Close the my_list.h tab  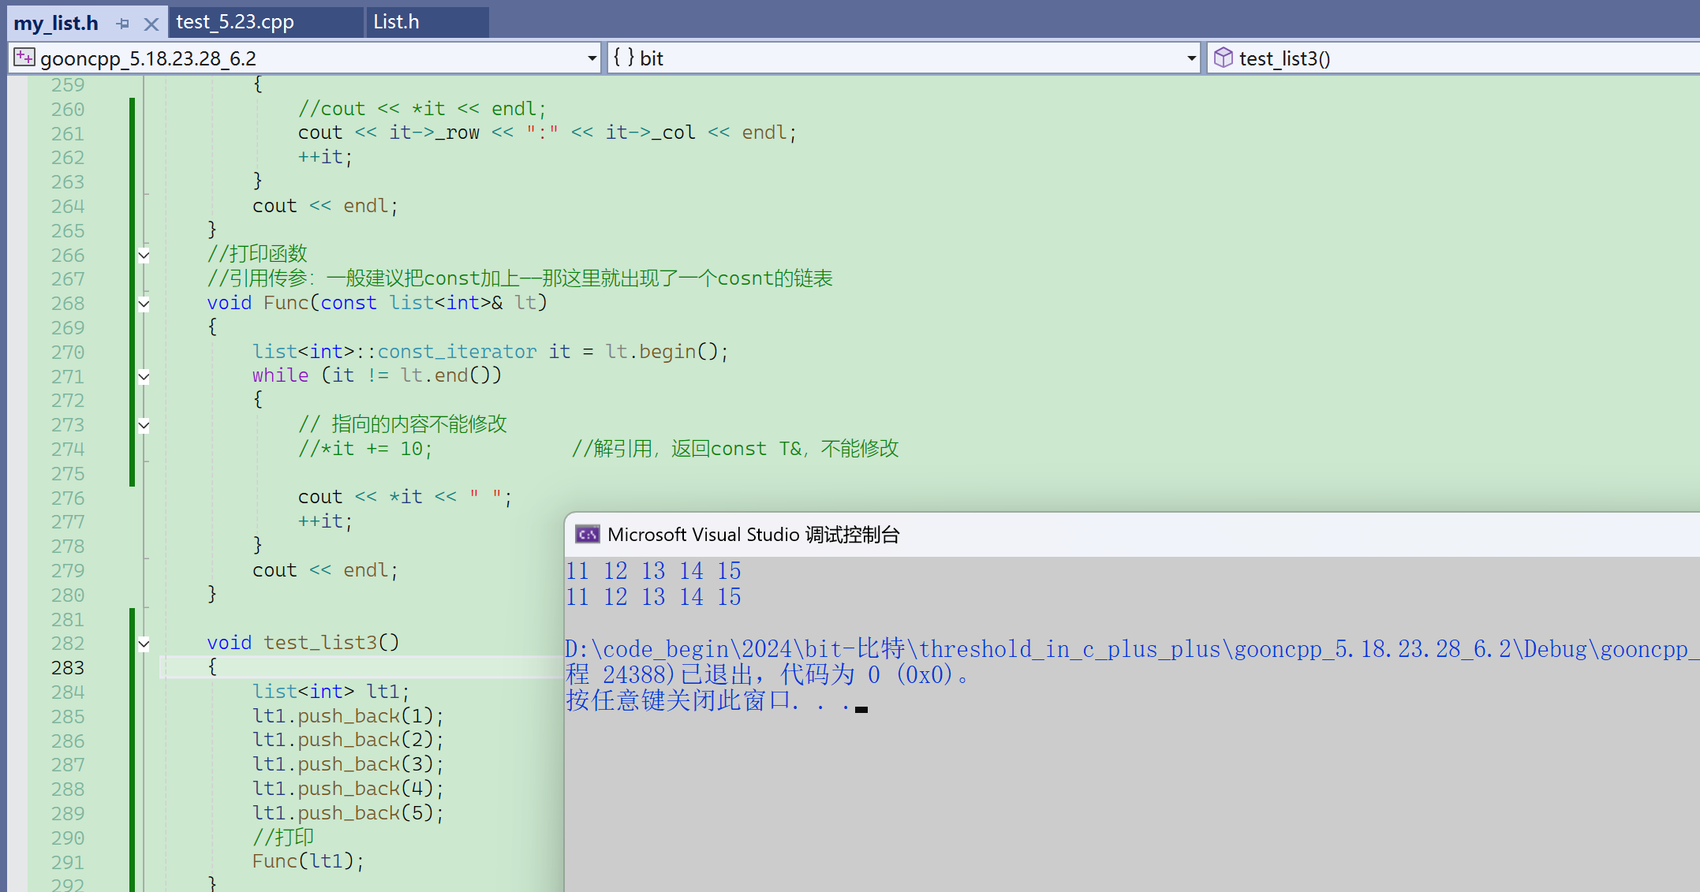pos(151,24)
